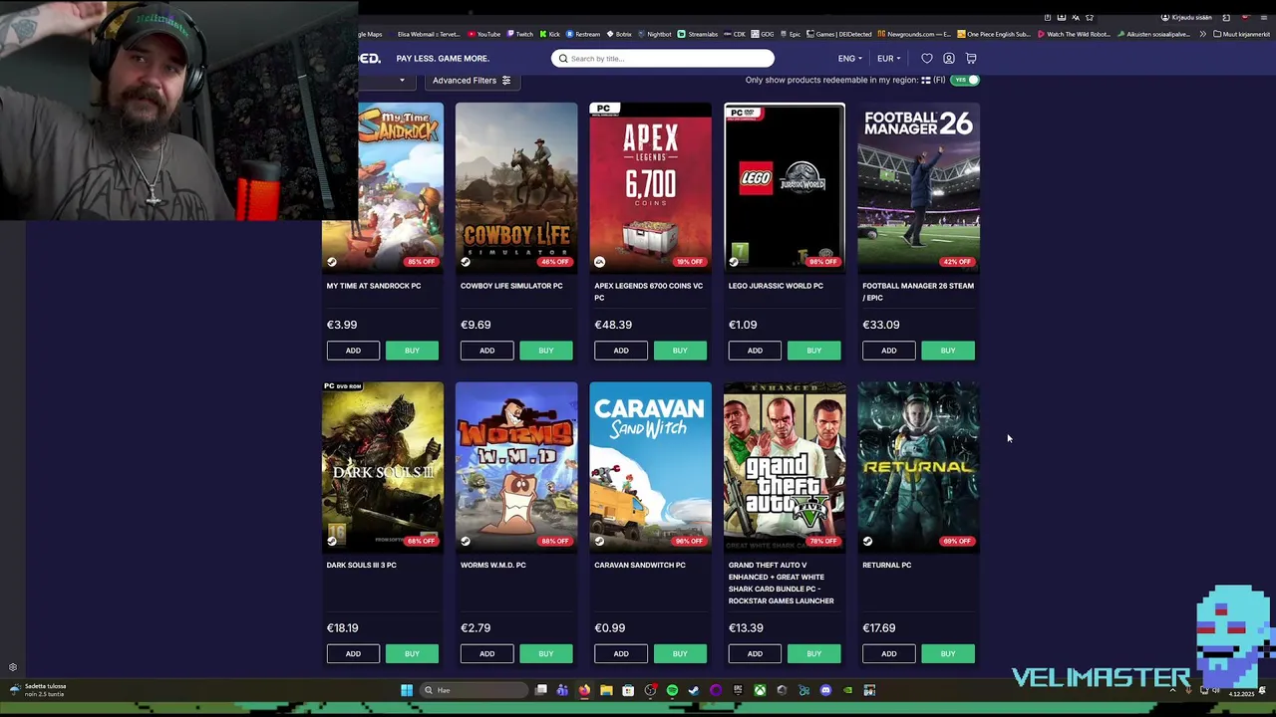The height and width of the screenshot is (717, 1276).
Task: Add Returnal to cart
Action: 888,654
